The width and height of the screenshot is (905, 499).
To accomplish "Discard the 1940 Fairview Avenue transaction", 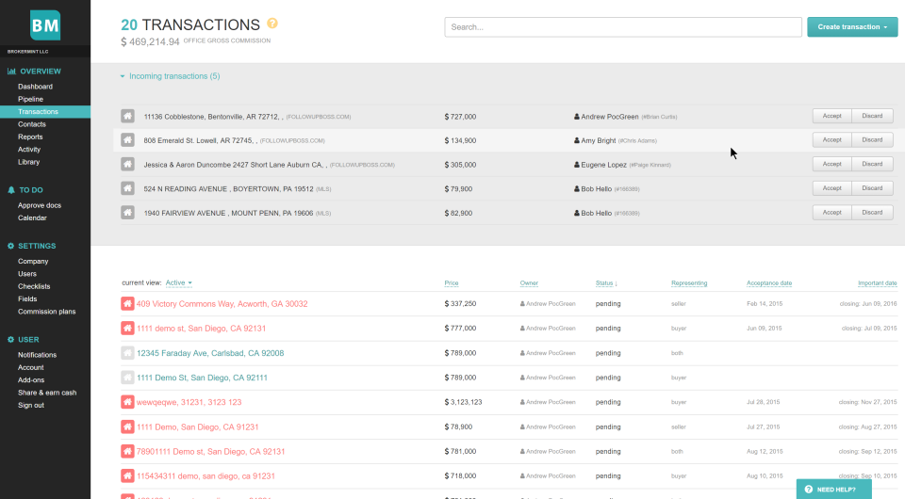I will pos(872,213).
